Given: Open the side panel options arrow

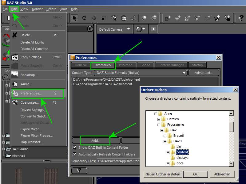Looking at the screenshot, I should pos(90,29).
